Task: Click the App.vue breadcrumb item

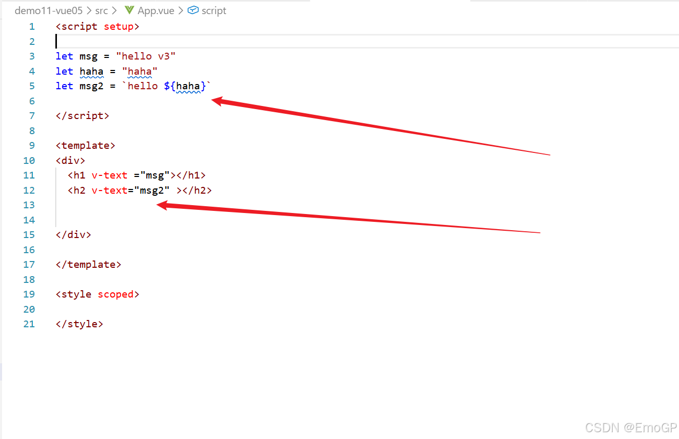Action: (156, 10)
